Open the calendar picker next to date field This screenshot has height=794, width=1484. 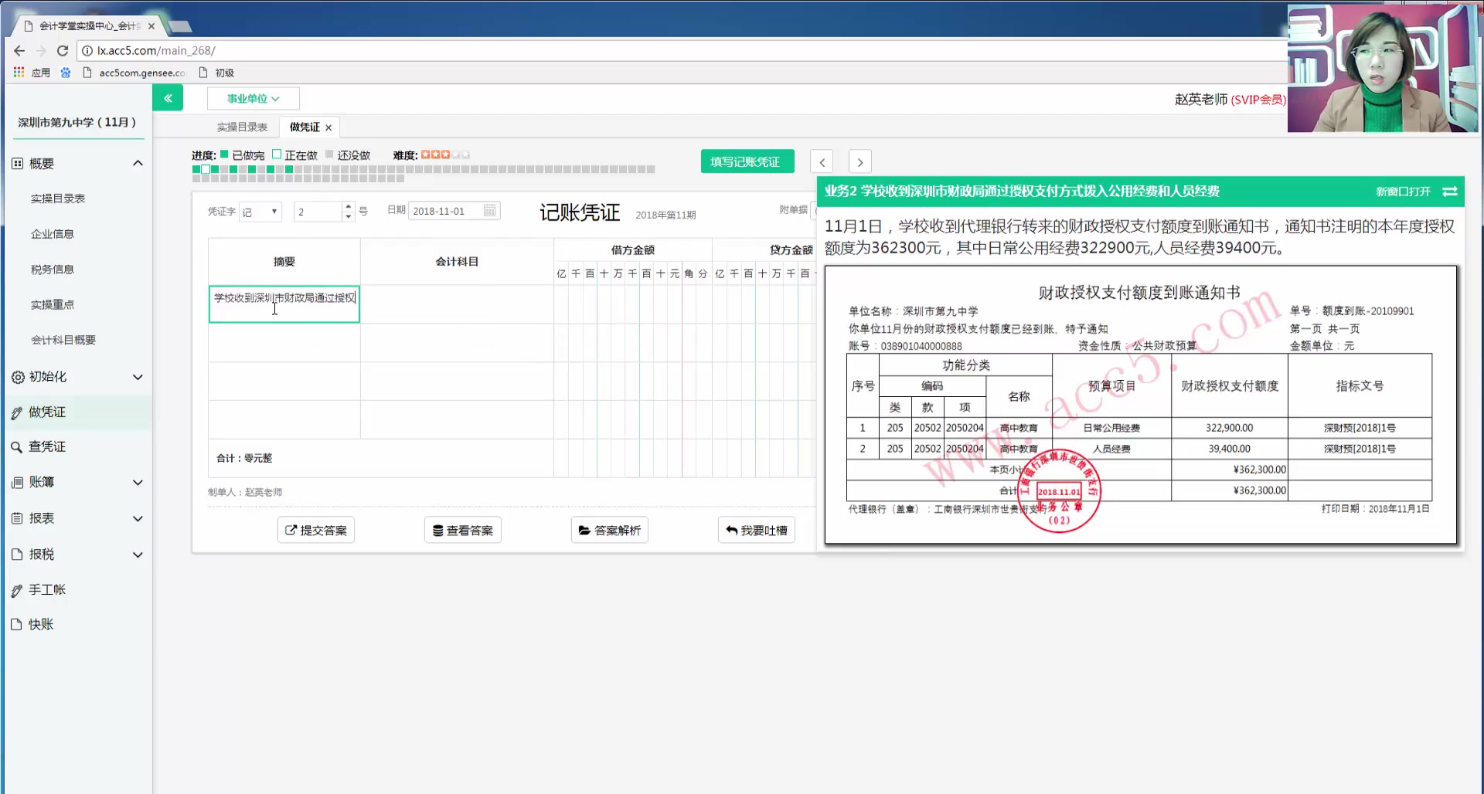coord(489,210)
